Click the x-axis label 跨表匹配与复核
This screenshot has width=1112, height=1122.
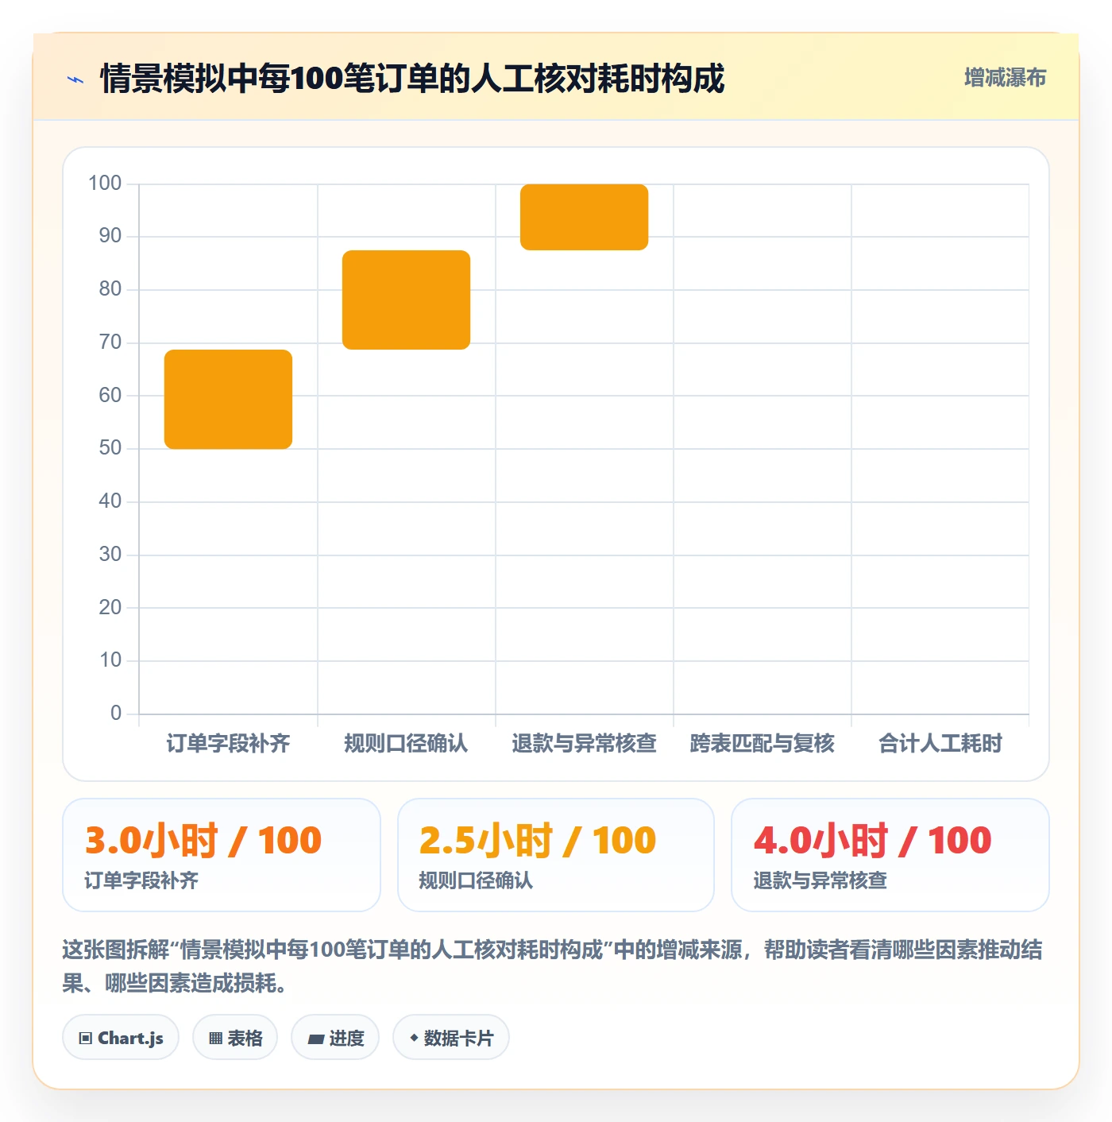click(x=762, y=744)
